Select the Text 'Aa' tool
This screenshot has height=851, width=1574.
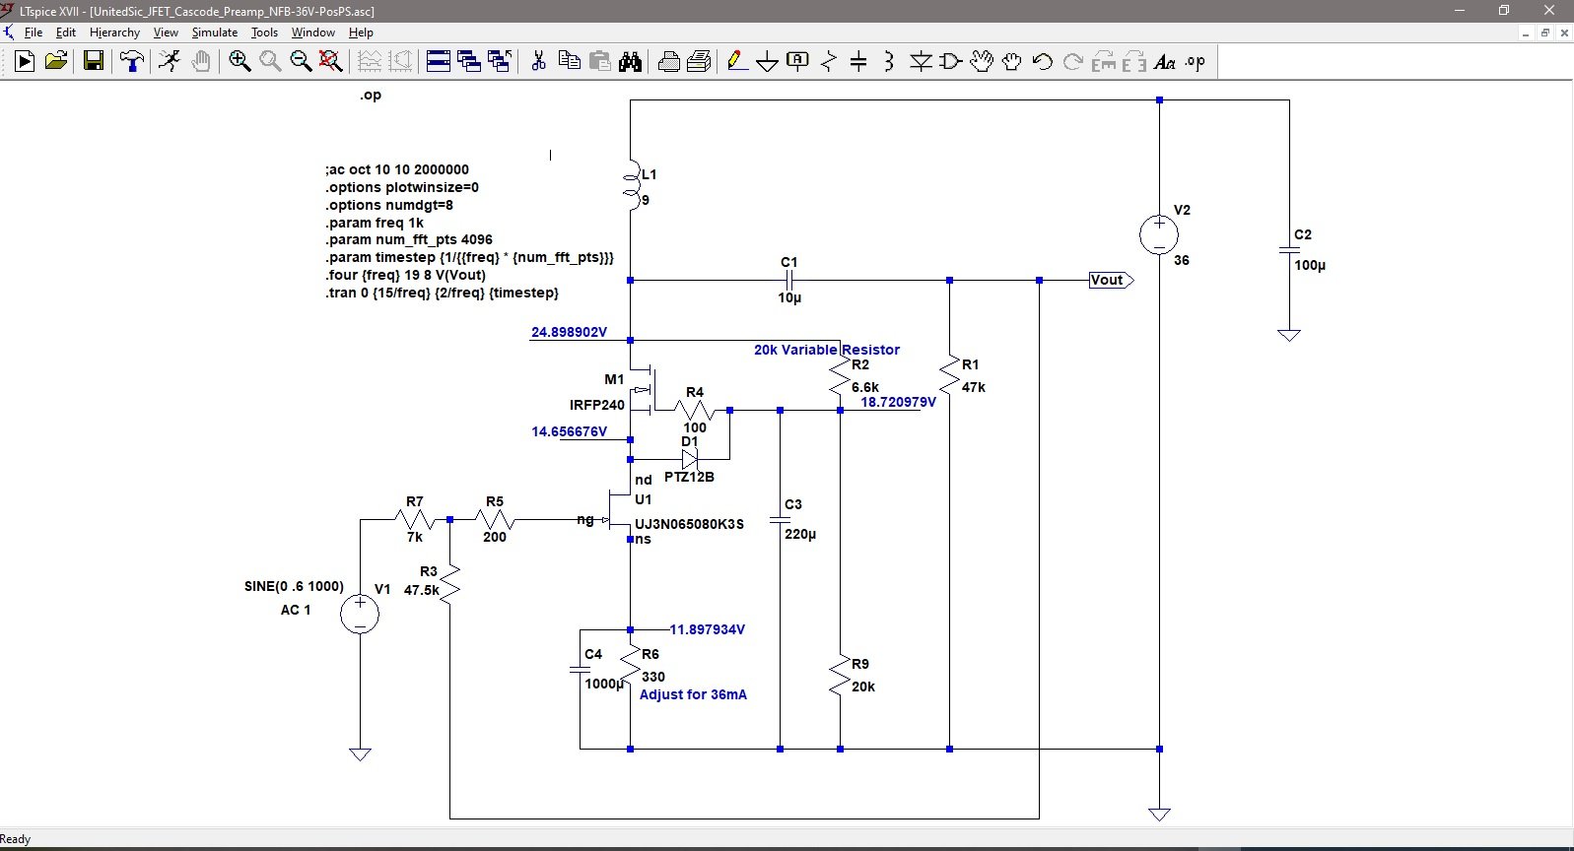pos(1165,62)
